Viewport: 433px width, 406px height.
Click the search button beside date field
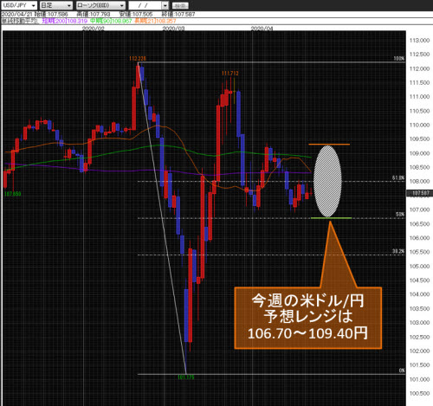click(180, 5)
